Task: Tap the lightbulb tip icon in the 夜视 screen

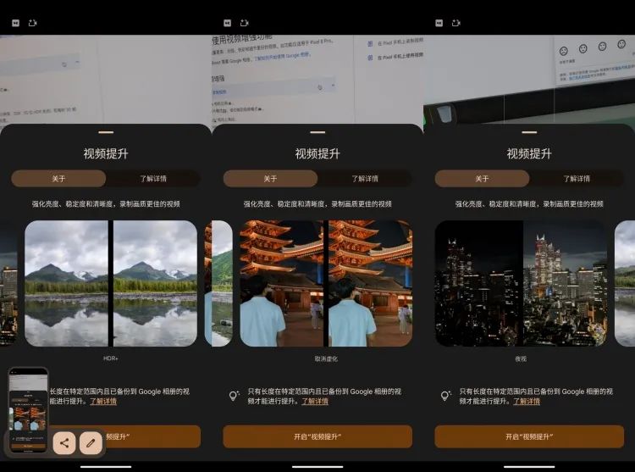Action: tap(445, 396)
